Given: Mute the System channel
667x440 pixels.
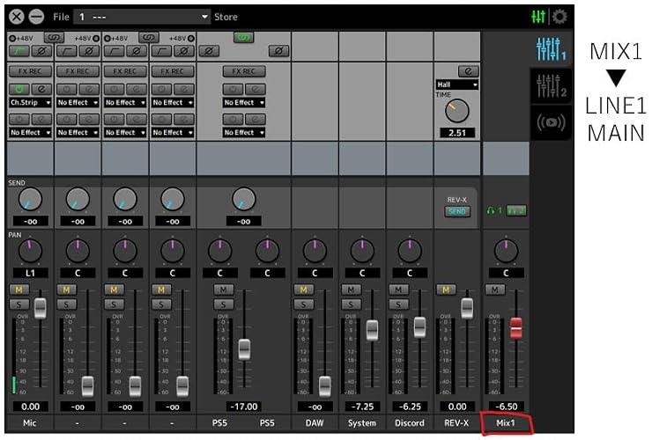Looking at the screenshot, I should (x=352, y=290).
